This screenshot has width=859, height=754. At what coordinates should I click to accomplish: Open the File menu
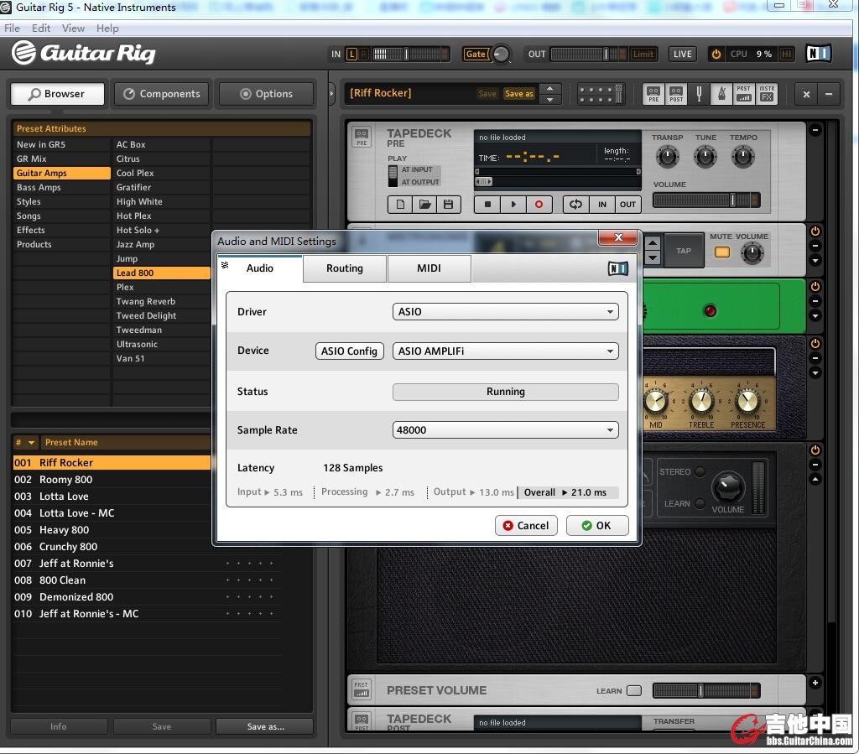(12, 29)
